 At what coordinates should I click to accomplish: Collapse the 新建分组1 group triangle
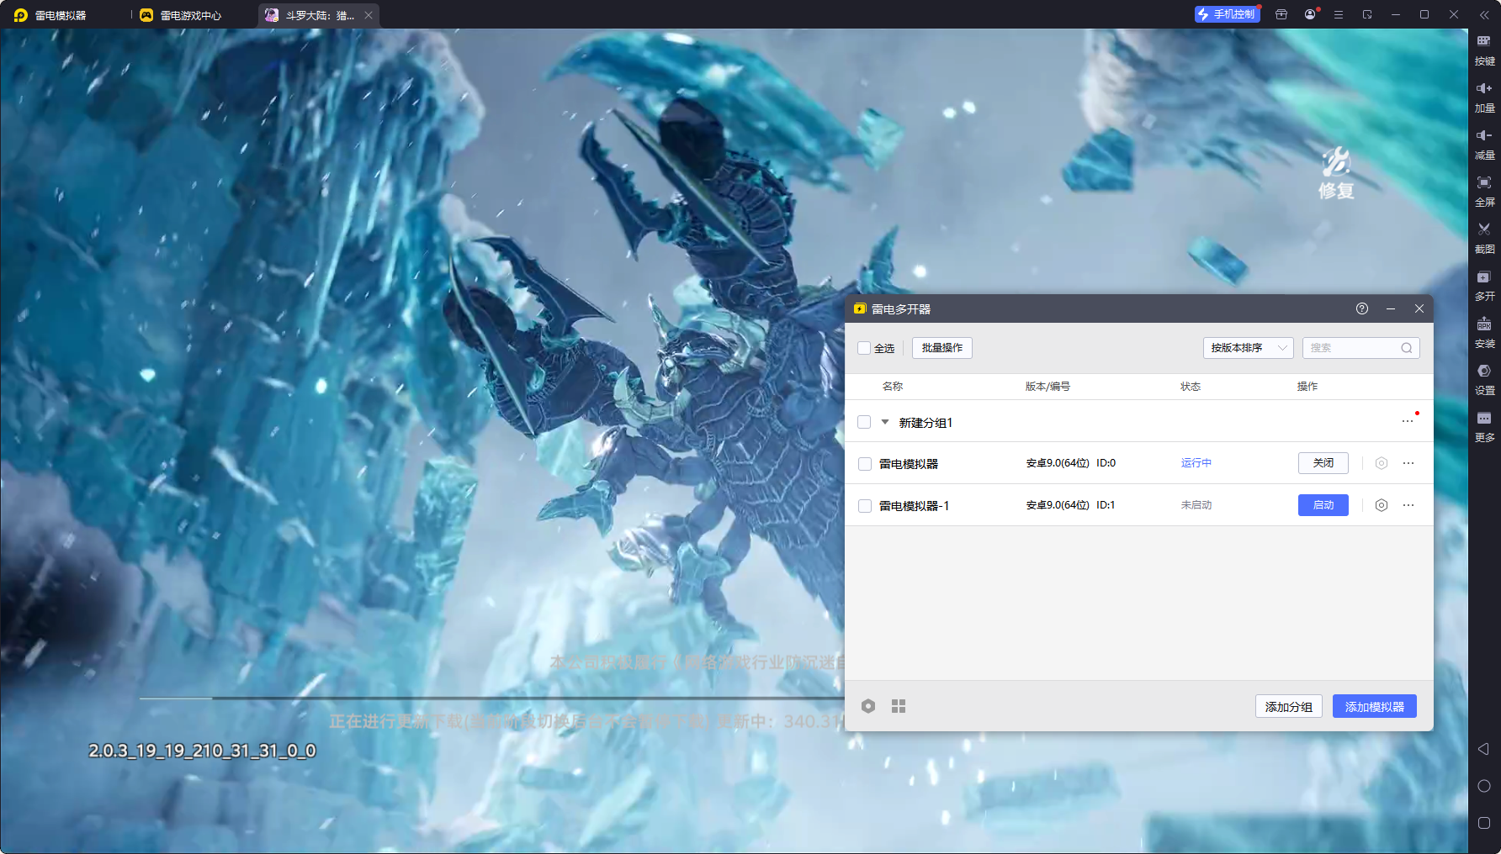click(x=885, y=422)
